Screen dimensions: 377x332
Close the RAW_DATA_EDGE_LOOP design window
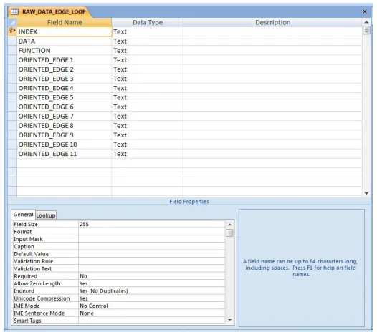coord(365,11)
